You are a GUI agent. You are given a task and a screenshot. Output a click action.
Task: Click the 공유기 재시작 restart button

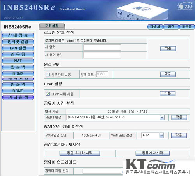[152, 153]
